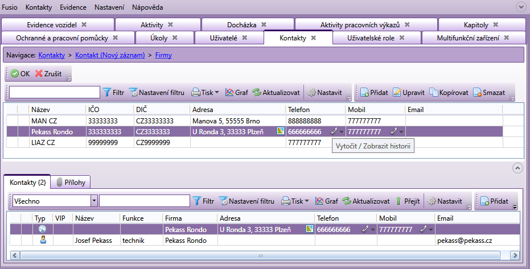Click the right arrow of the lower scrollbar
Image resolution: width=530 pixels, height=269 pixels.
(515, 255)
